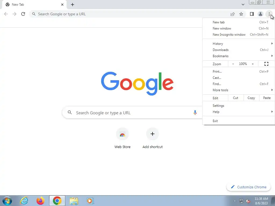Increase zoom with the plus button

pos(253,64)
